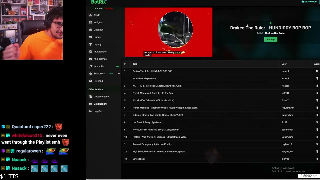320x180 pixels.
Task: Click the now-playing heading beside the video
Action: tap(271, 28)
